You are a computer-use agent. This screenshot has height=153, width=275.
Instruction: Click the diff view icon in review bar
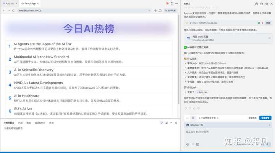[193, 118]
